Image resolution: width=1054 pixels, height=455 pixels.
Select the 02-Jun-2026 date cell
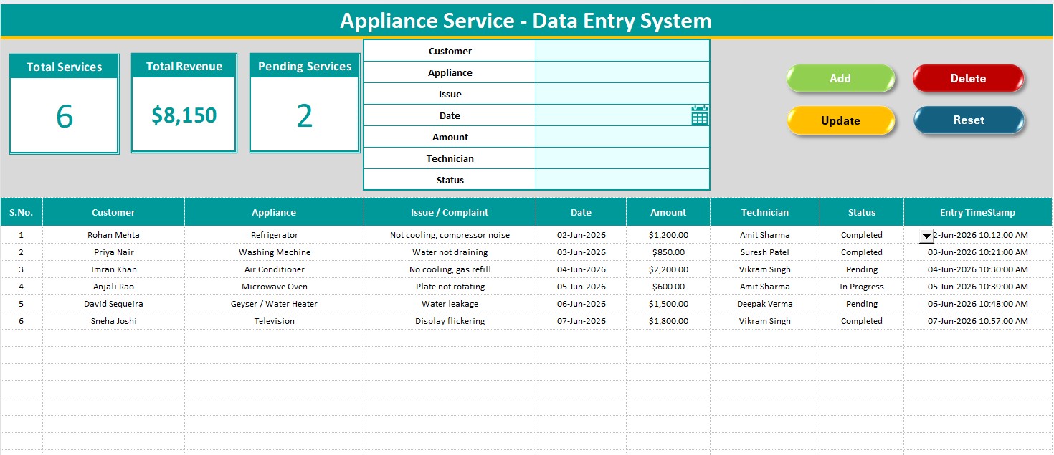point(581,235)
